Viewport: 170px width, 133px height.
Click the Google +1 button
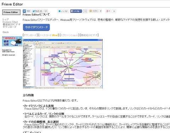point(108,11)
